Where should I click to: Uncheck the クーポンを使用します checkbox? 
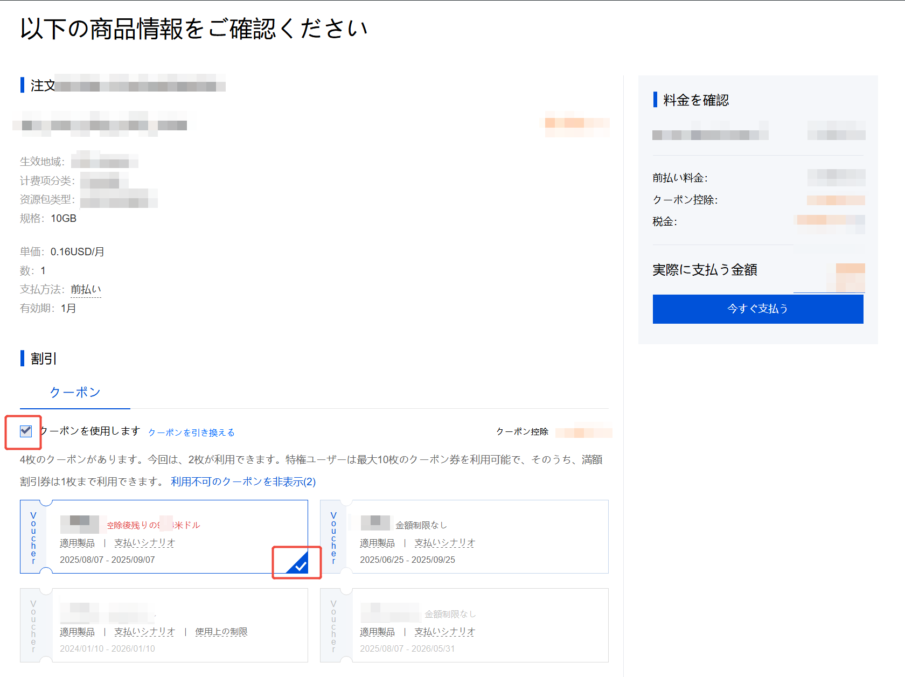point(26,431)
